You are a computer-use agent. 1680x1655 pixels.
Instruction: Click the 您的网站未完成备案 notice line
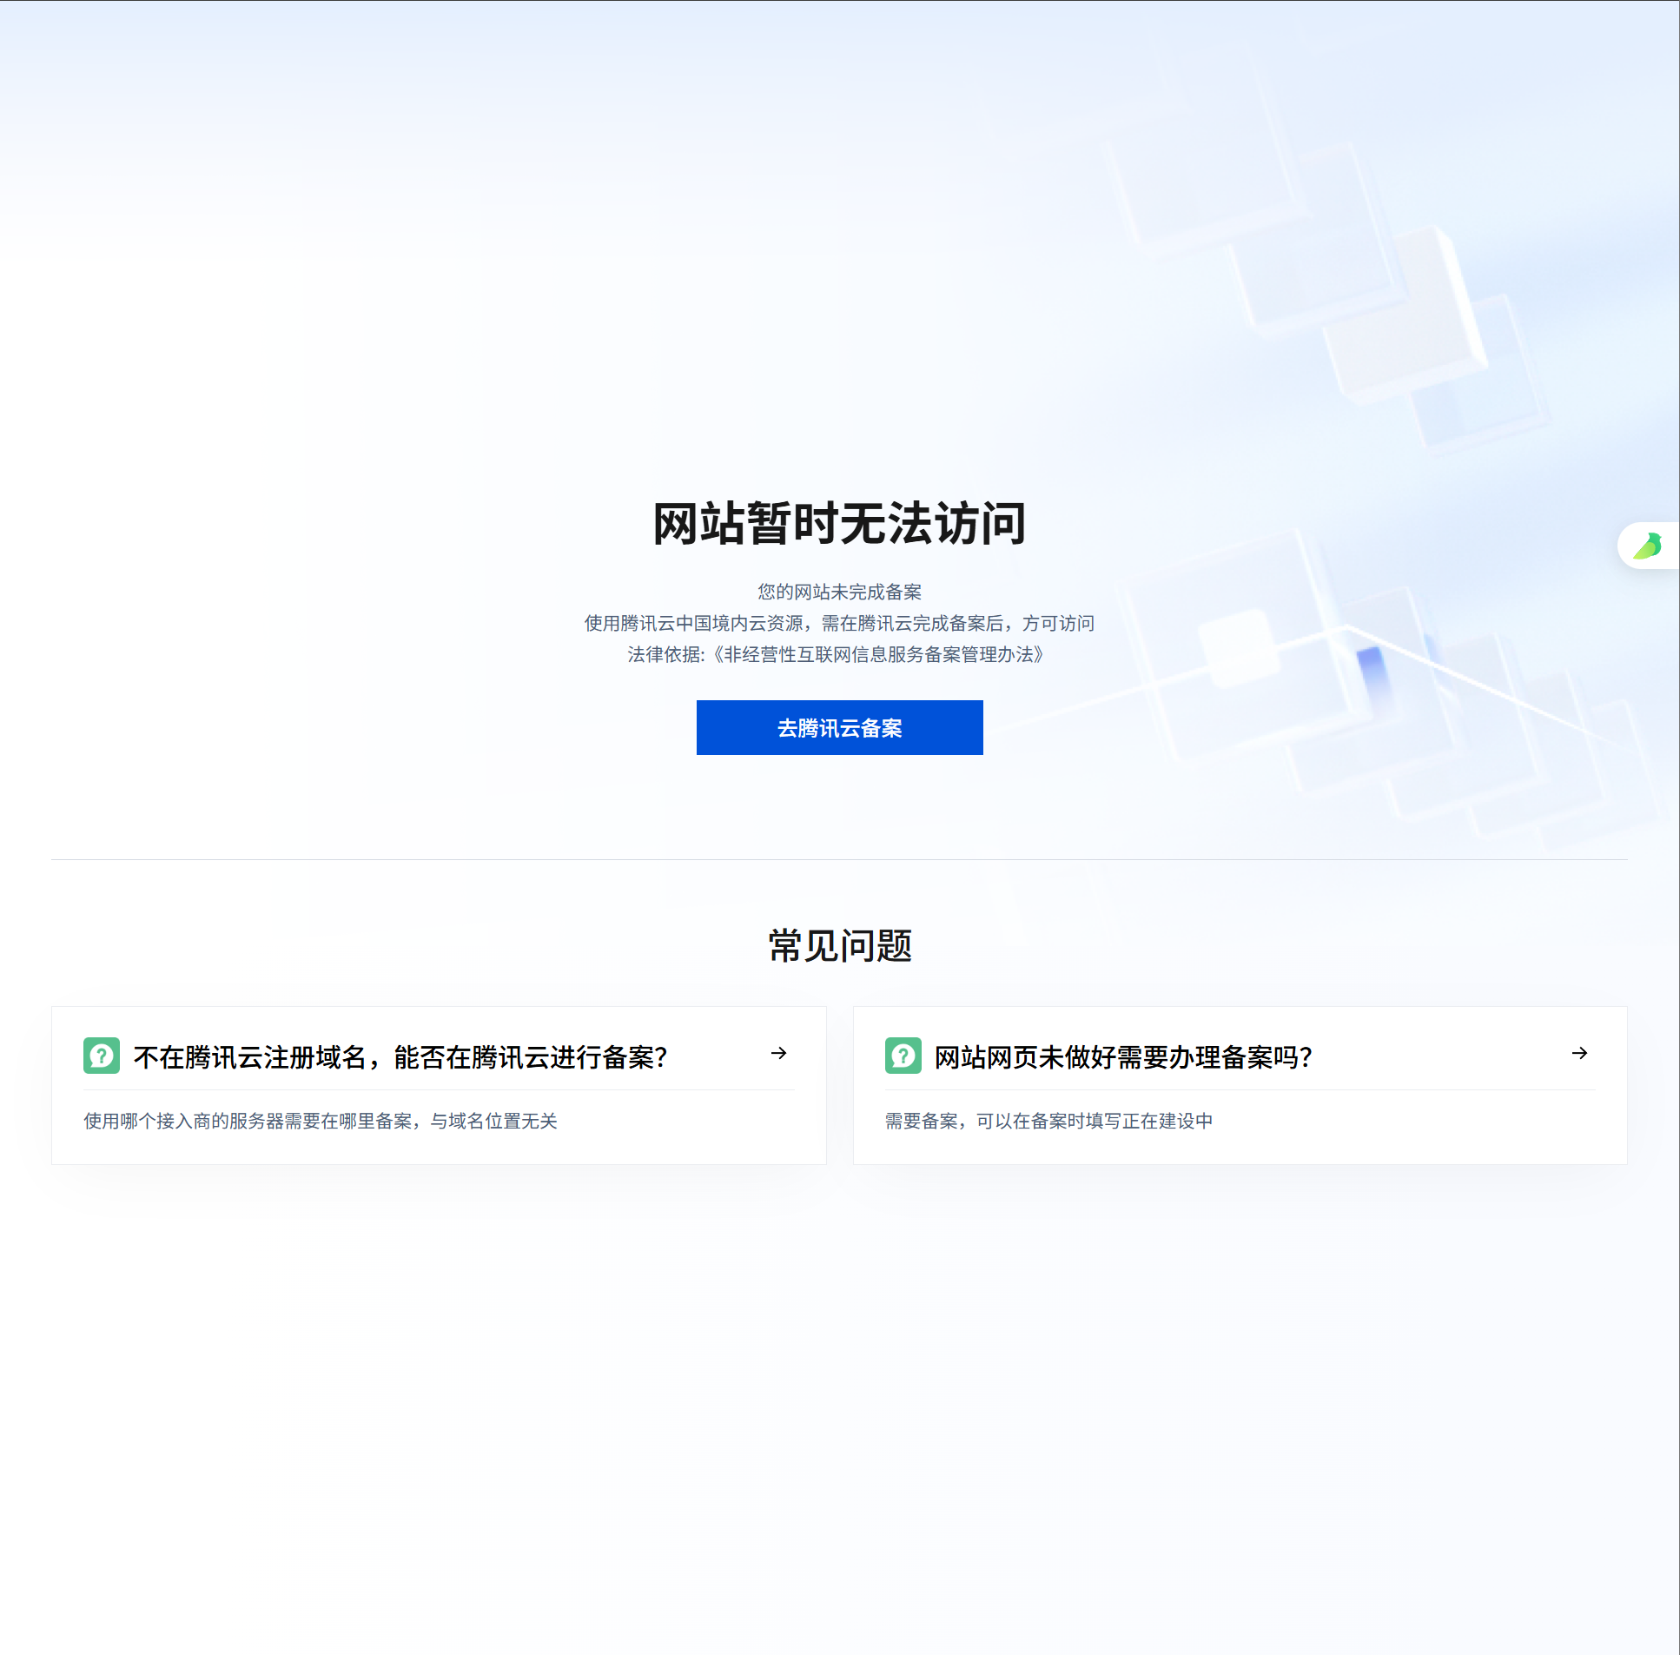tap(839, 592)
